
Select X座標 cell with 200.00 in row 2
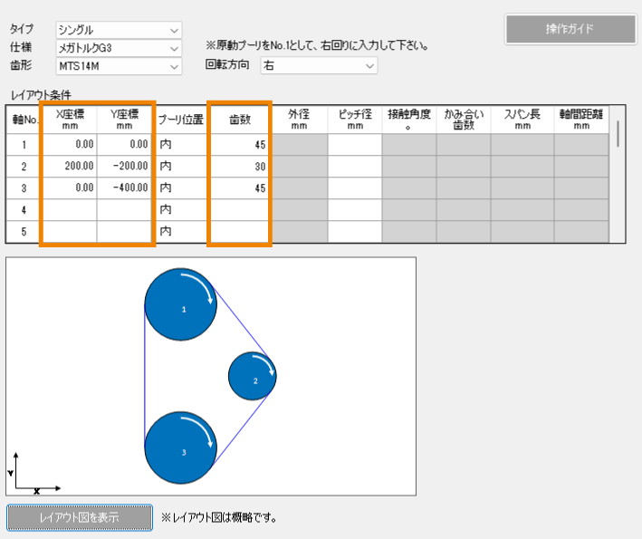click(x=70, y=166)
